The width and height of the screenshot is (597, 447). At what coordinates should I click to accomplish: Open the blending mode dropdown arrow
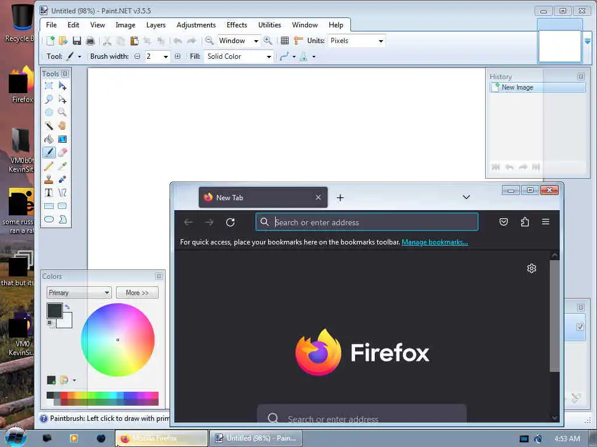[x=314, y=57]
